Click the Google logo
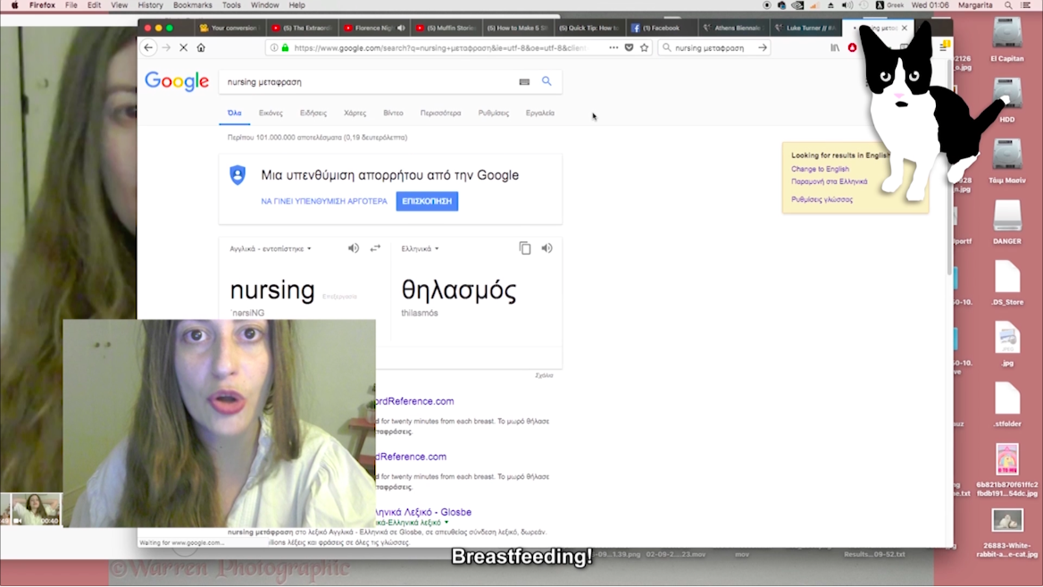This screenshot has height=587, width=1043. click(177, 82)
